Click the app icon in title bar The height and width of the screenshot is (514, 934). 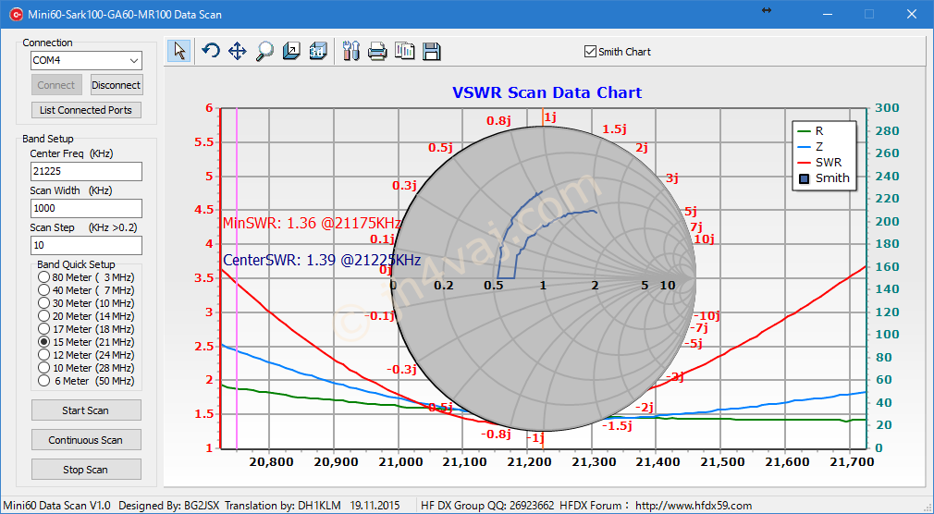[16, 14]
